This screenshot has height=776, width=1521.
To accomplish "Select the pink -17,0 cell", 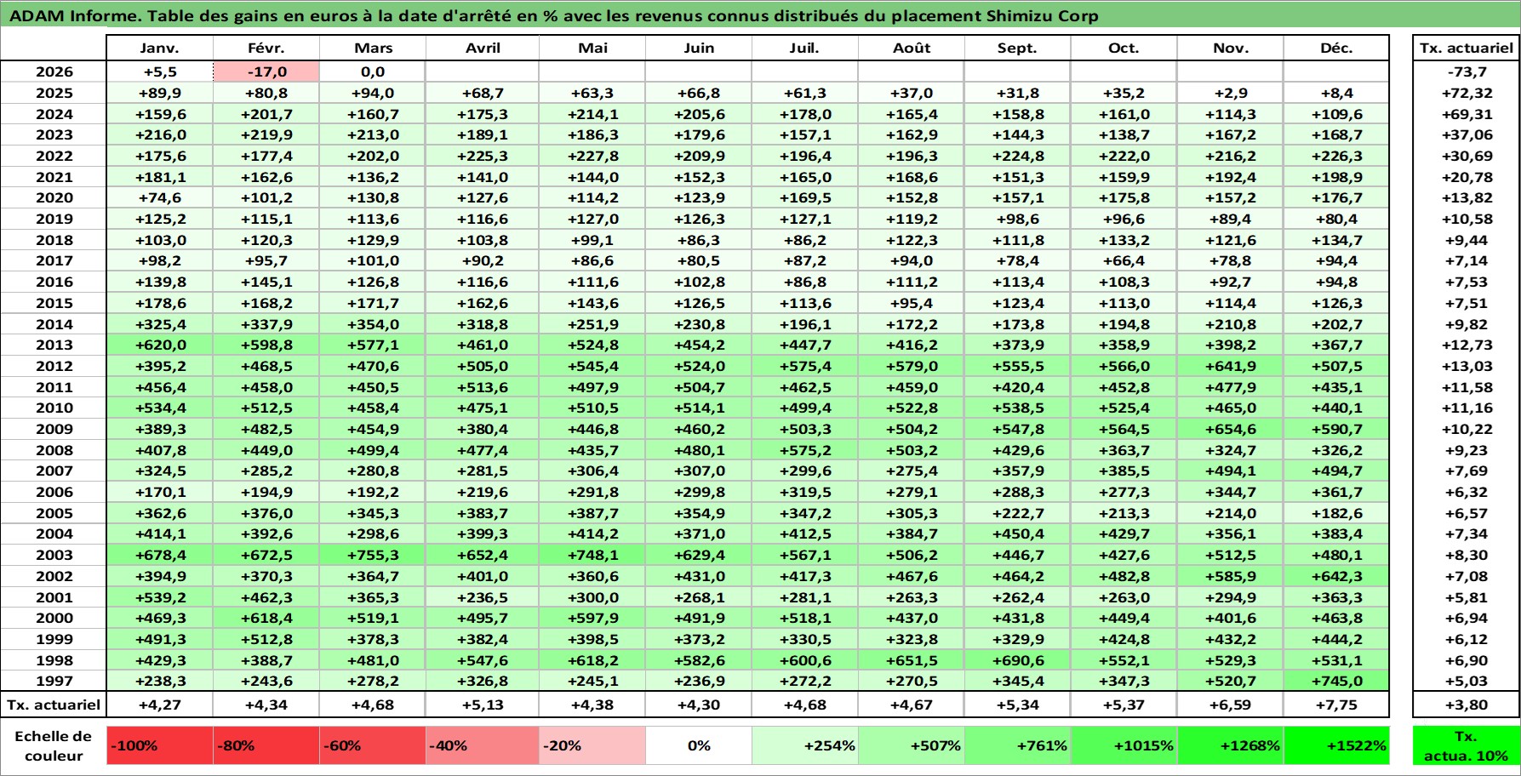I will pos(266,71).
